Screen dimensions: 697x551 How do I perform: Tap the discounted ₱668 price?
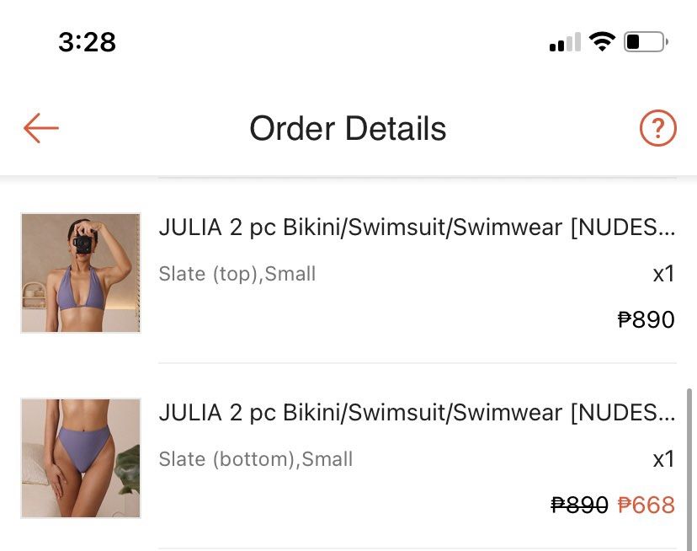point(646,505)
